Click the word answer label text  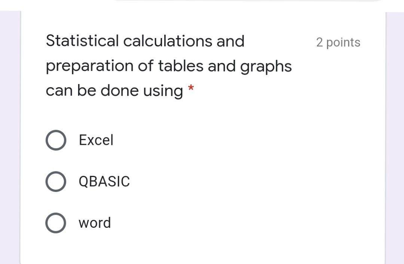tap(95, 223)
